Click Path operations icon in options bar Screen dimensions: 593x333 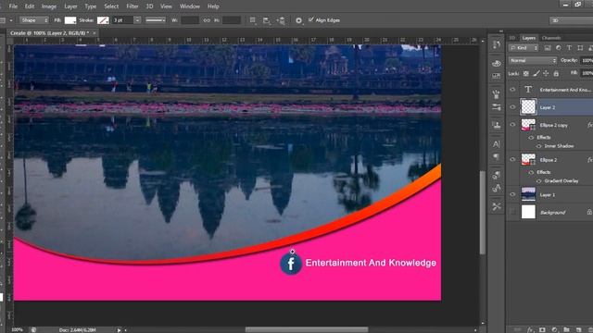(253, 20)
